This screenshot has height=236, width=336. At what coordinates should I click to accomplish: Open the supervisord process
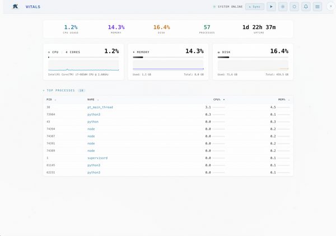(x=97, y=158)
